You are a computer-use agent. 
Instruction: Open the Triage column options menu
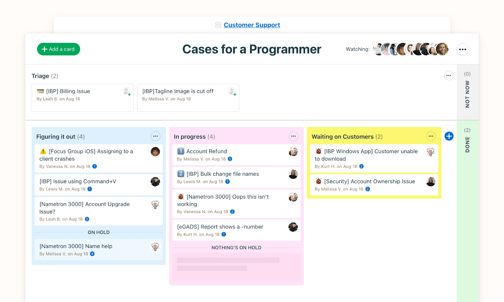tap(449, 75)
